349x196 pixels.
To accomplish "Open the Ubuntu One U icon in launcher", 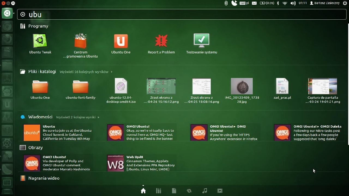I will point(7,104).
